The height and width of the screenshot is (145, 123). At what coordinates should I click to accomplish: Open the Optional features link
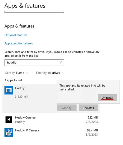tap(16, 35)
